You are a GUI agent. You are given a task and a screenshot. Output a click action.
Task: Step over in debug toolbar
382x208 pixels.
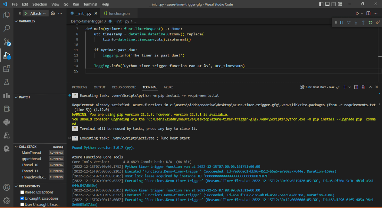click(349, 22)
